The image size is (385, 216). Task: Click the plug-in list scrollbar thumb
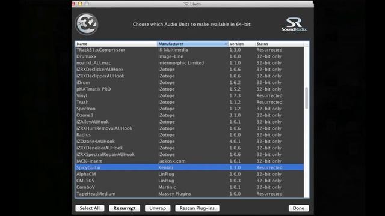[x=306, y=98]
